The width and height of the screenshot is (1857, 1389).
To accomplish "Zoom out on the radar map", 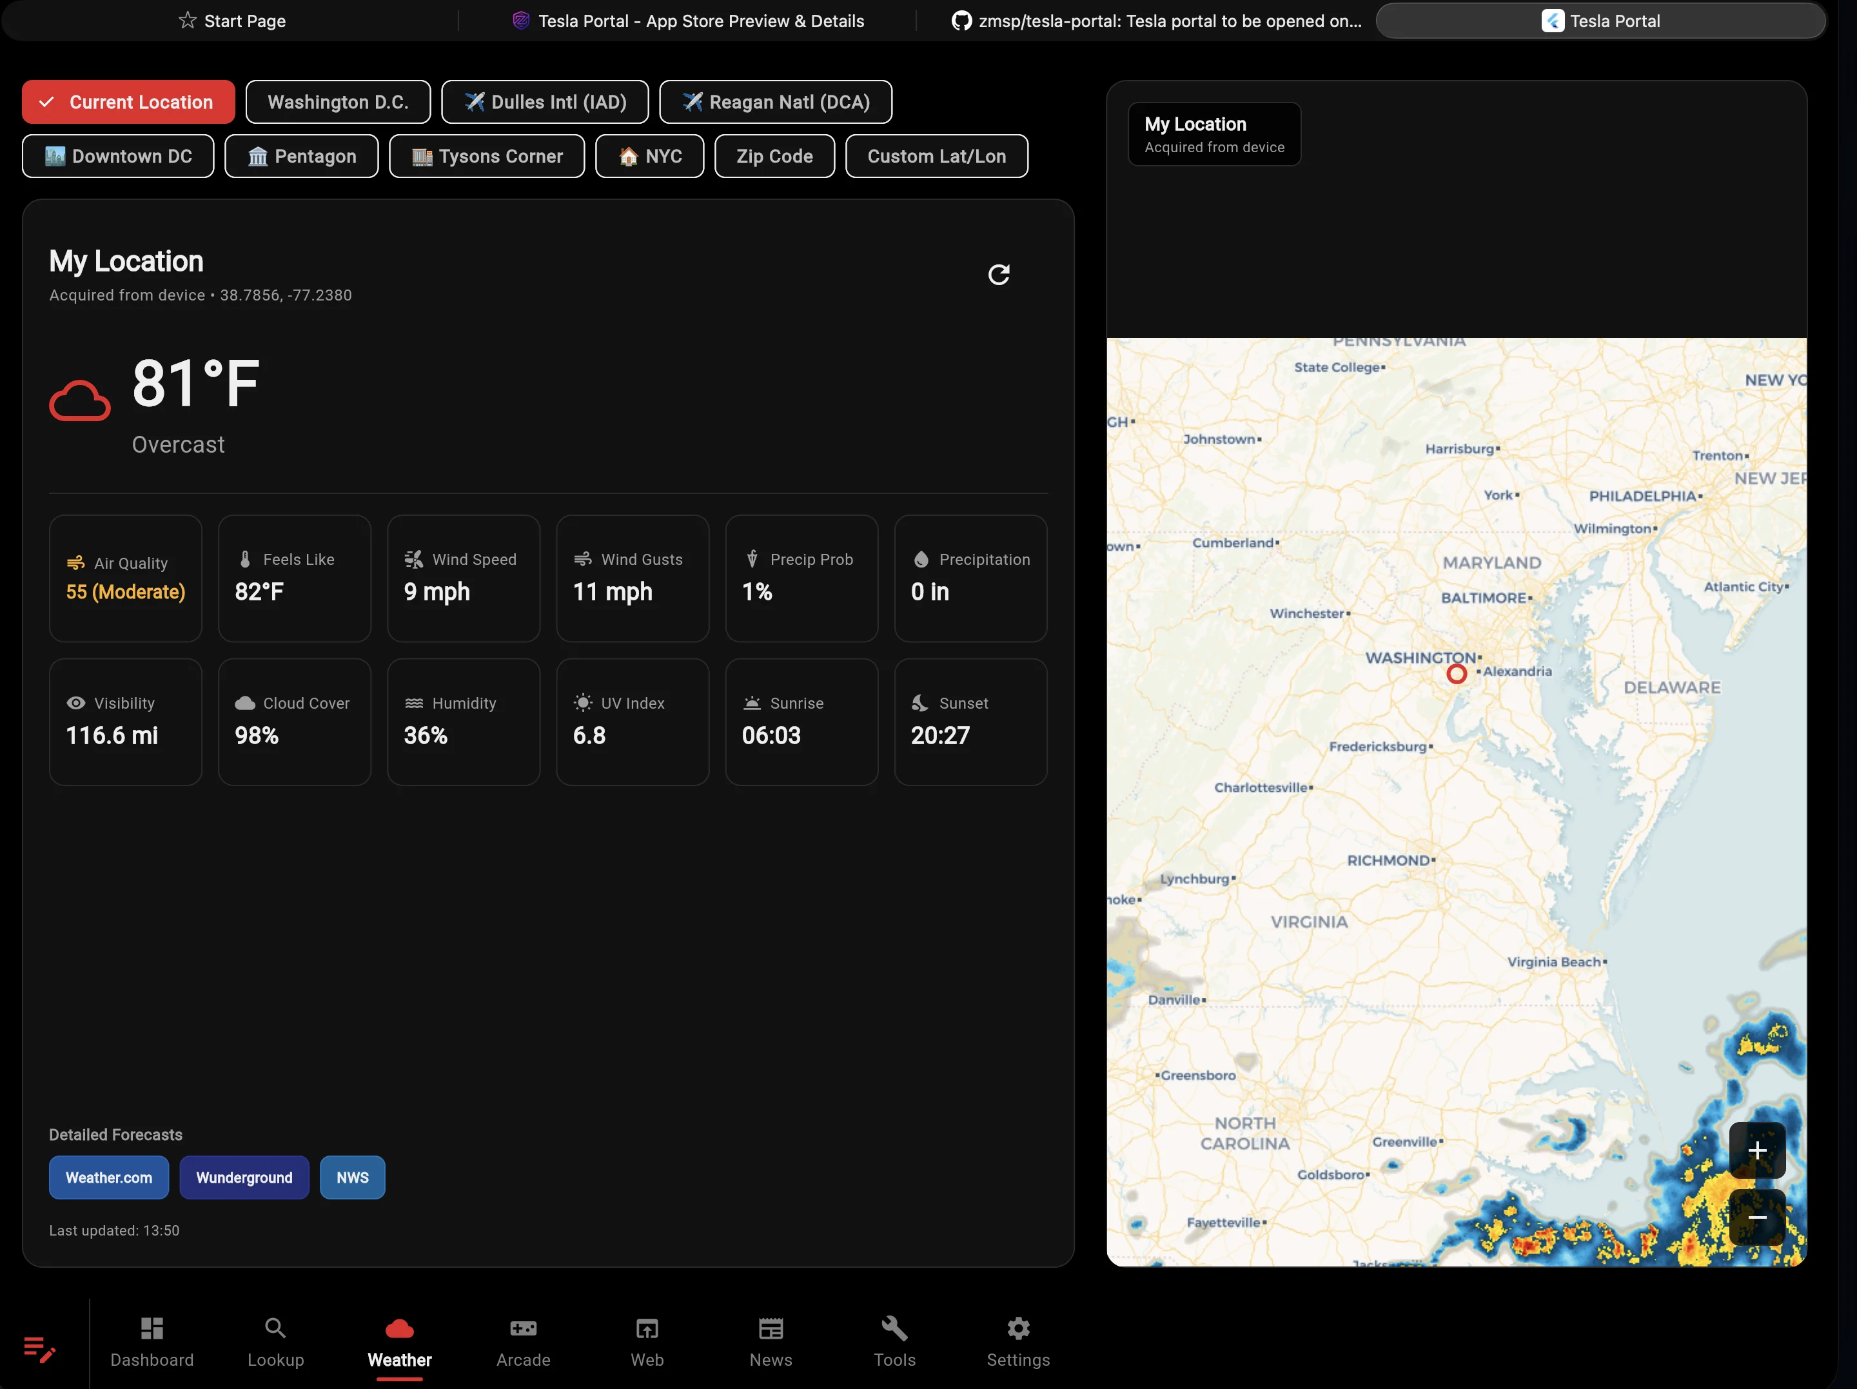I will click(x=1756, y=1216).
